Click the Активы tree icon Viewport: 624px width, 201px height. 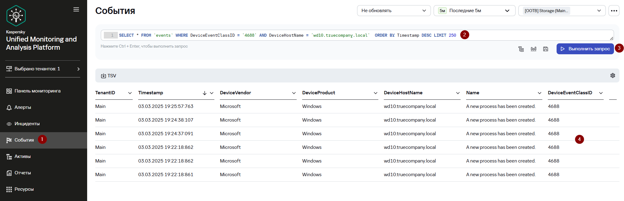[x=9, y=156]
